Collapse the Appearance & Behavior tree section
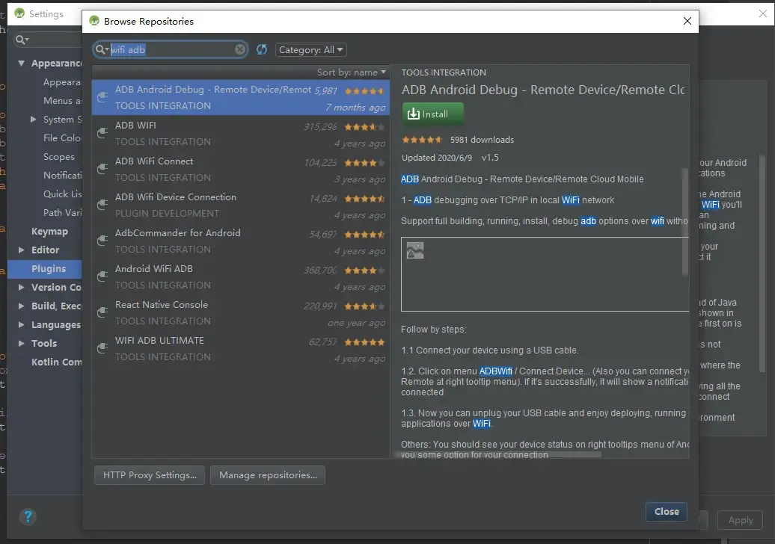 tap(21, 63)
